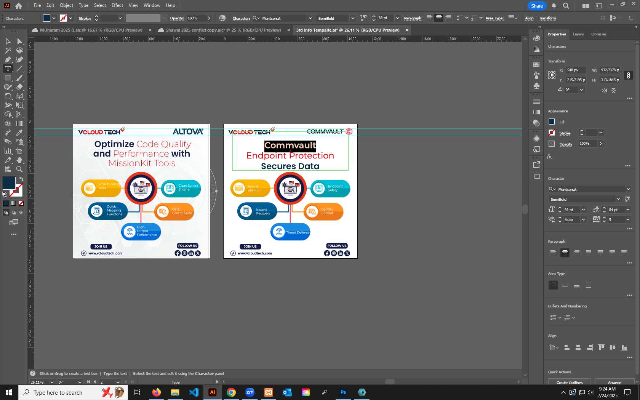Image resolution: width=640 pixels, height=400 pixels.
Task: Switch to the Layers tab
Action: pos(578,34)
